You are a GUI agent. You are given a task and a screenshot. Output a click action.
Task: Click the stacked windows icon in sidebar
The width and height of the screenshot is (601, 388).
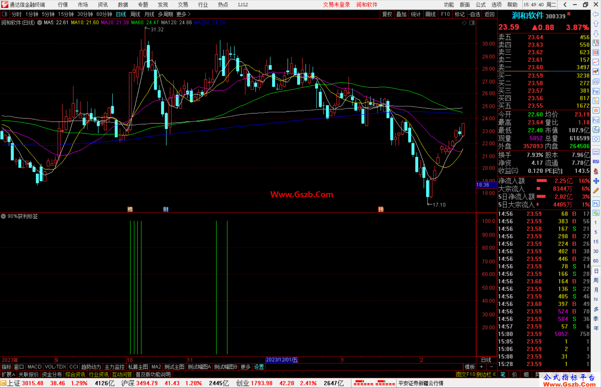tap(596, 81)
